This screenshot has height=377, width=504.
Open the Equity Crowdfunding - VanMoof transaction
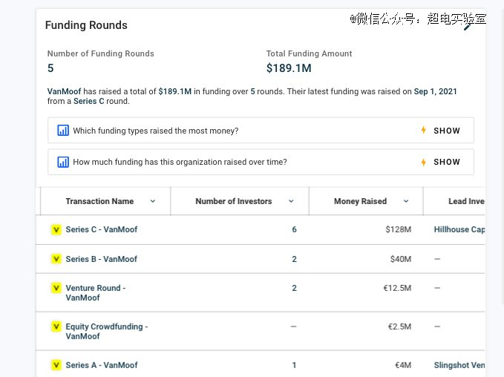click(107, 332)
